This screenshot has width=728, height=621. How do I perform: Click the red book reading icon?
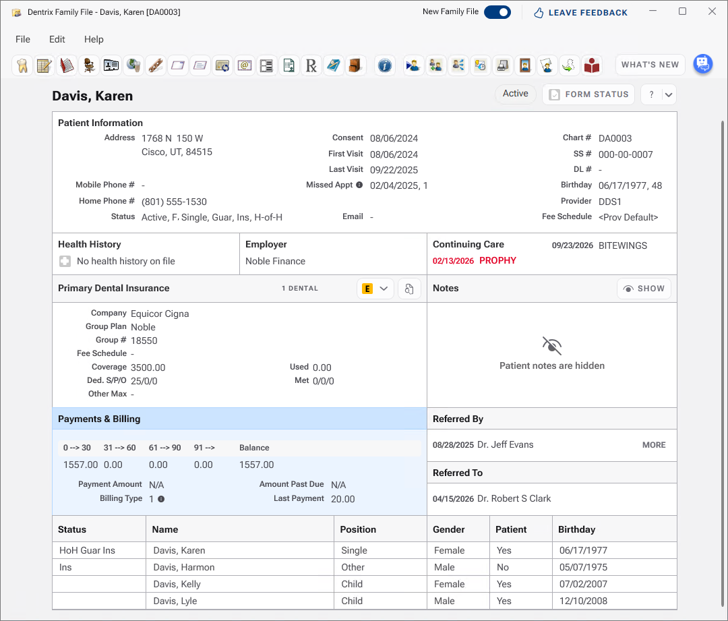click(x=592, y=65)
